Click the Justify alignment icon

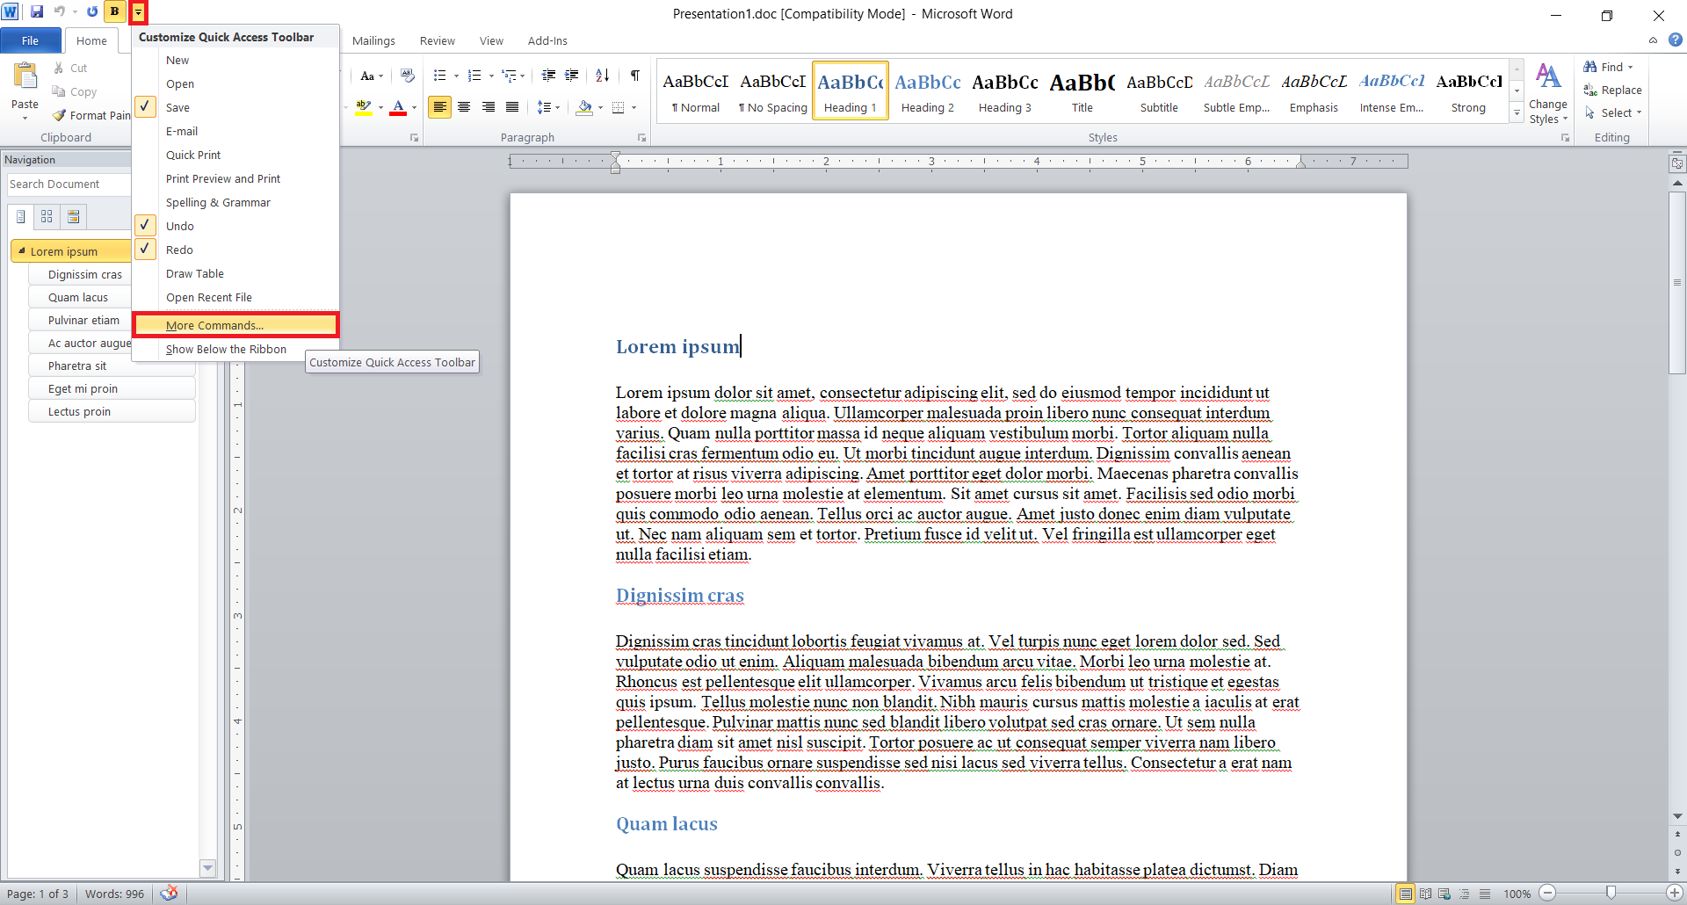511,107
